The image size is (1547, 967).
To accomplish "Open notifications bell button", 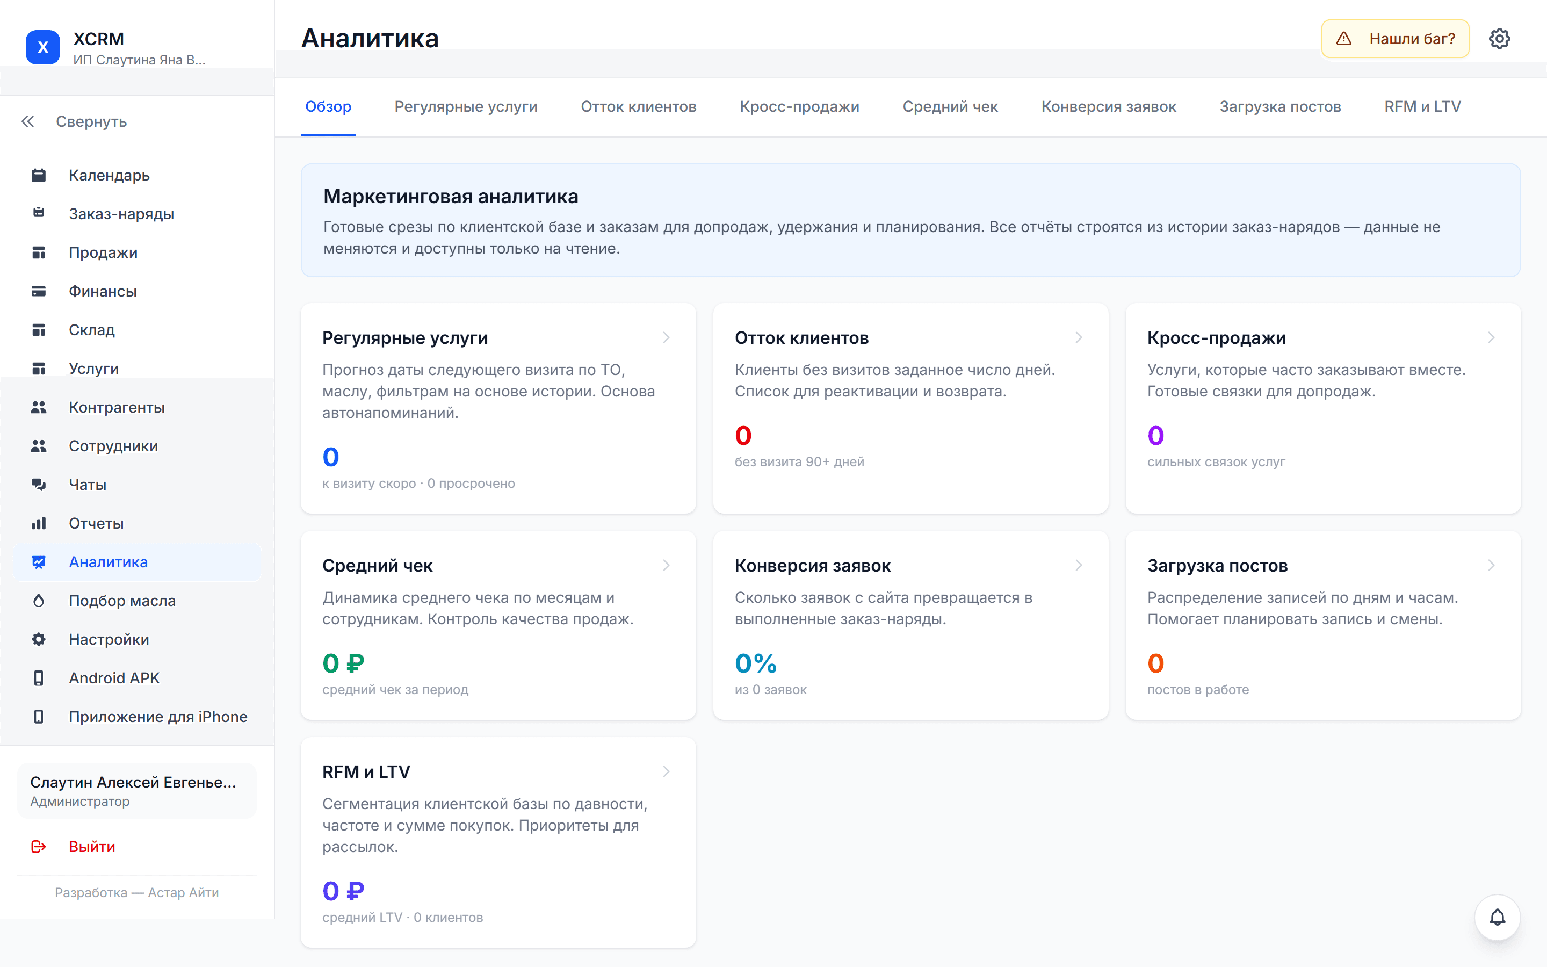I will coord(1497,917).
